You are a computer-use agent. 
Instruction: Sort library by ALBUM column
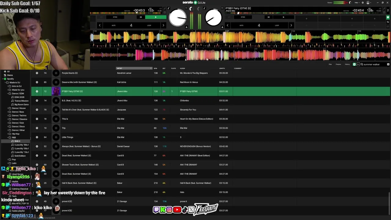pyautogui.click(x=183, y=68)
